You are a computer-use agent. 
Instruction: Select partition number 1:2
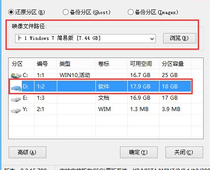tap(41, 87)
